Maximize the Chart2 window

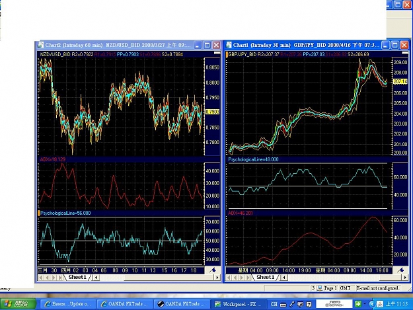[207, 45]
